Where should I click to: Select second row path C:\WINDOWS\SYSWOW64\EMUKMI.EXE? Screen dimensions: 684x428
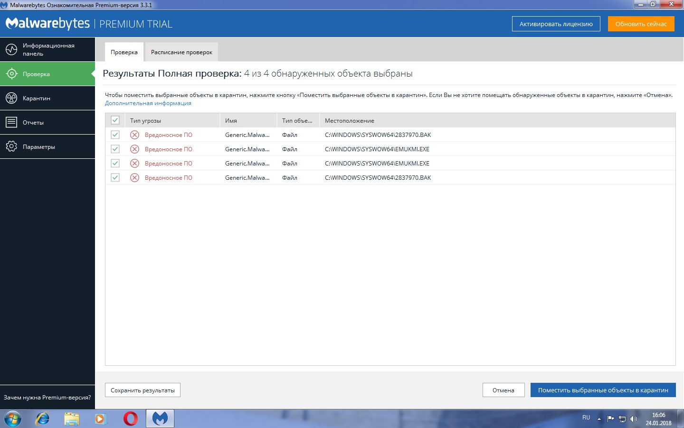pyautogui.click(x=377, y=149)
